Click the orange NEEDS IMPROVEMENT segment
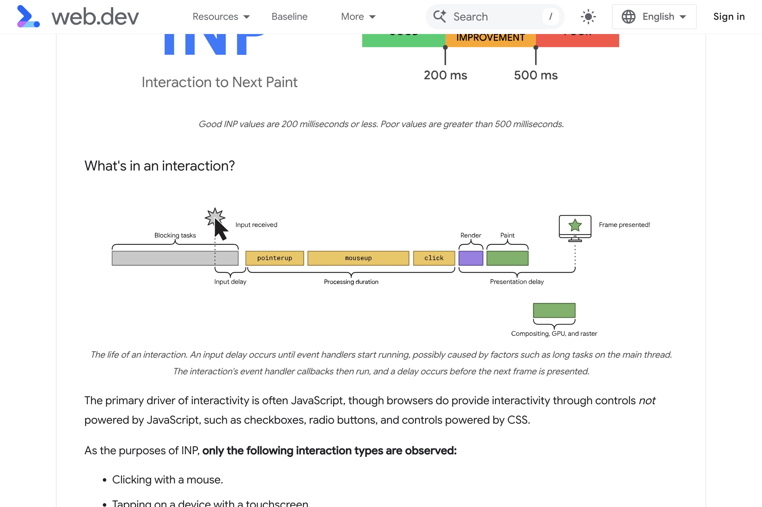 coord(490,38)
